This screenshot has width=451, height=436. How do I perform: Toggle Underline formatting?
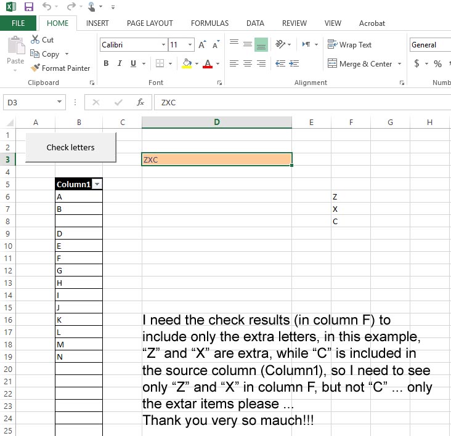133,63
